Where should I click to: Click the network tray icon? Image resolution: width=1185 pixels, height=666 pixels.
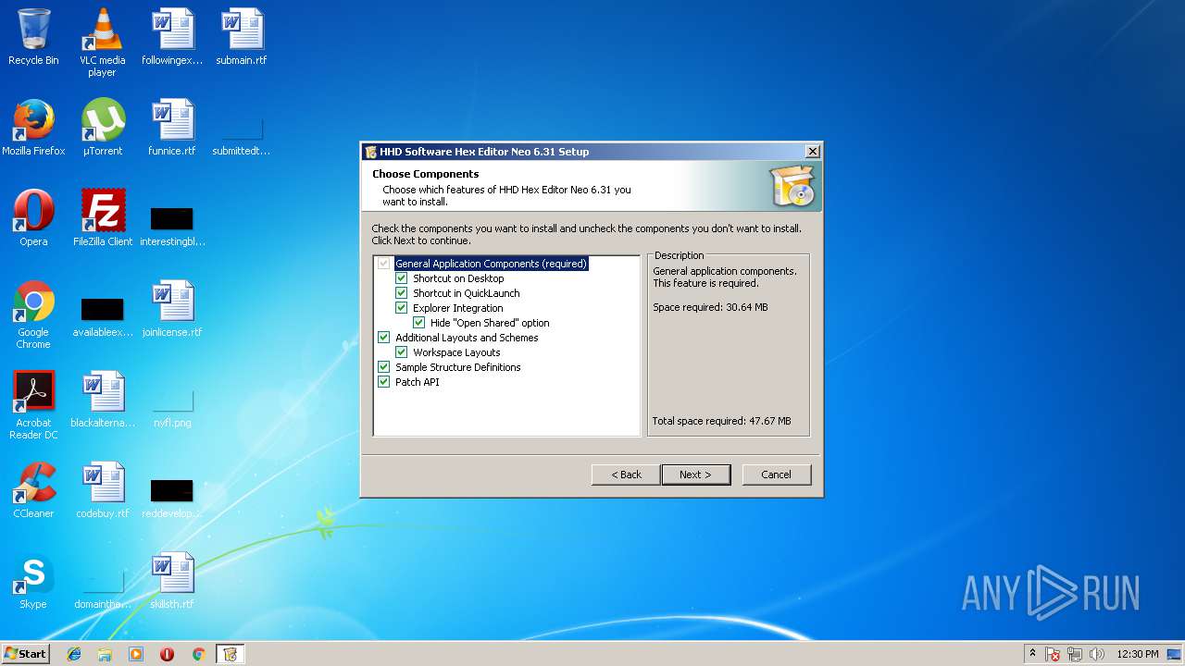click(x=1075, y=654)
